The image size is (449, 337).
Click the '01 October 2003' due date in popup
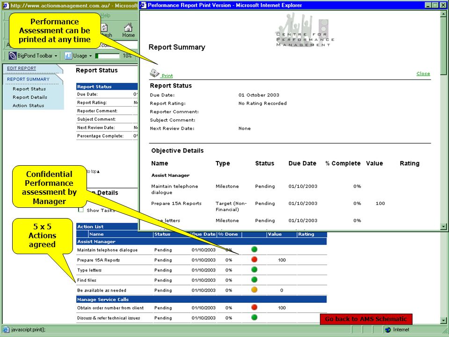(259, 95)
